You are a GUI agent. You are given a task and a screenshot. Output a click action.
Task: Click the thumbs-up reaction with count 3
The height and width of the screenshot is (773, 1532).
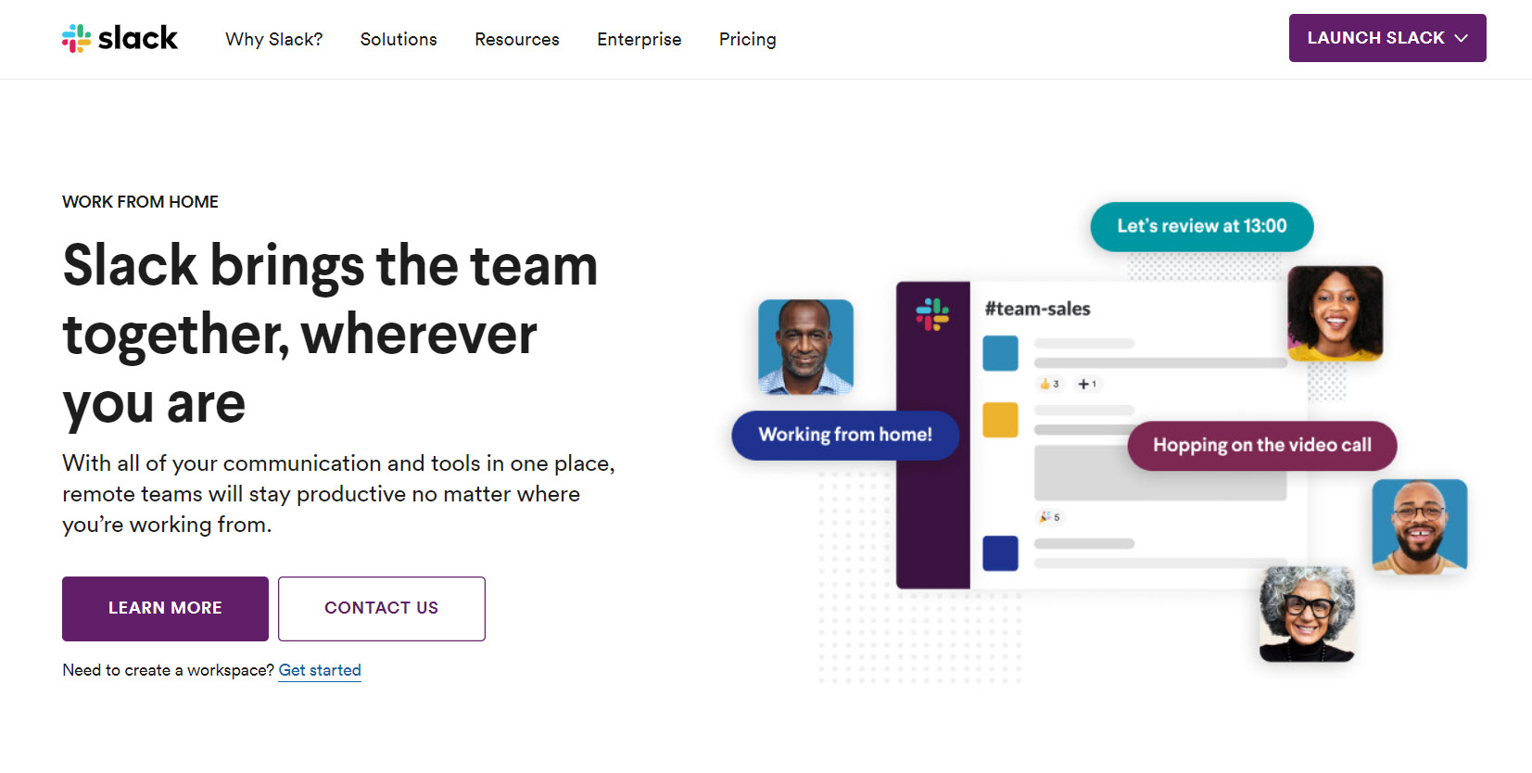click(1050, 384)
